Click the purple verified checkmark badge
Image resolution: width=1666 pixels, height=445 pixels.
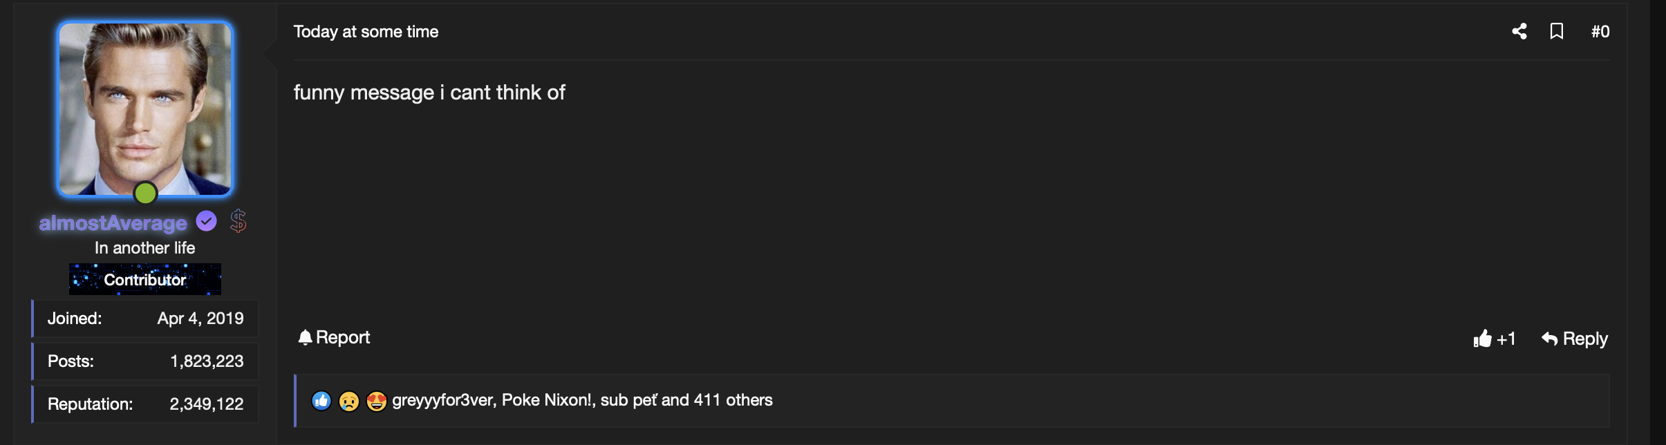click(207, 221)
